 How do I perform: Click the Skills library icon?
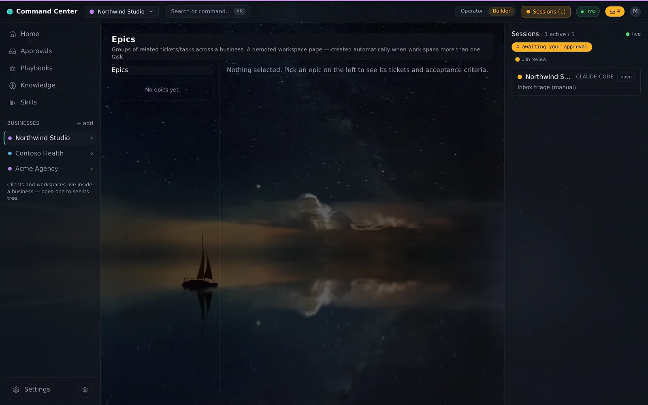[x=13, y=102]
